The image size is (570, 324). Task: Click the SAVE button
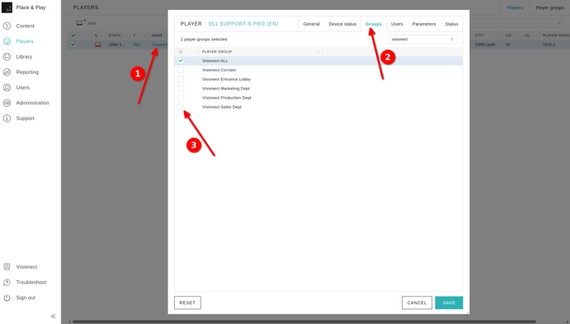449,302
